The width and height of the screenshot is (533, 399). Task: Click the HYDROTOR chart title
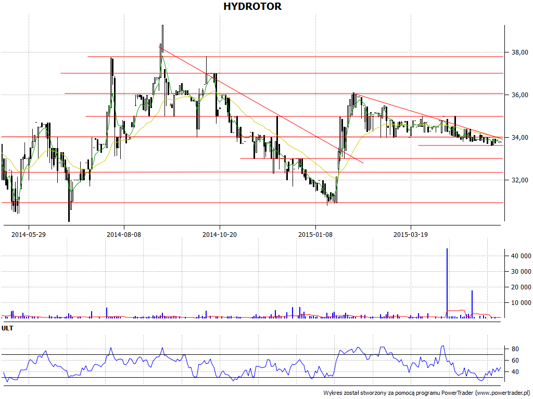252,6
